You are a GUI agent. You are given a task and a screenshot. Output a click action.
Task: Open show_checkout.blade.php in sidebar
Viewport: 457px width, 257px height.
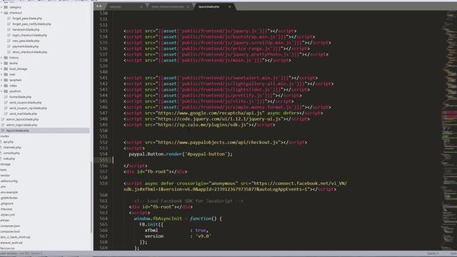[x=30, y=52]
